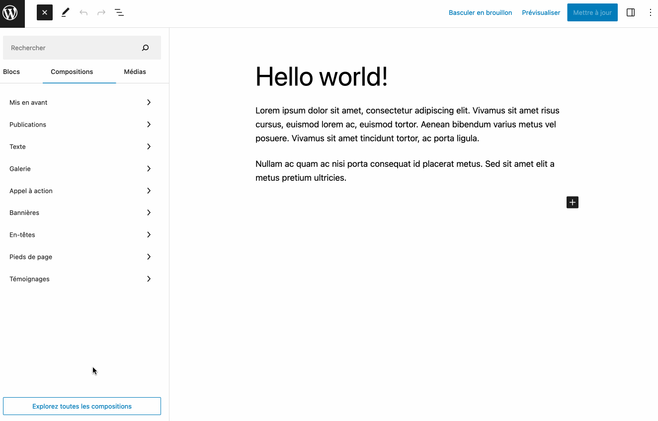
Task: Expand the Publications category
Action: [81, 125]
